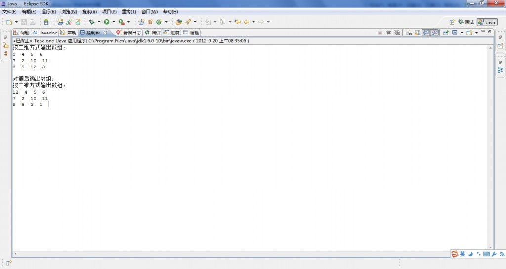This screenshot has height=269, width=506.
Task: Toggle Show Console on standard output
Action: click(x=426, y=33)
